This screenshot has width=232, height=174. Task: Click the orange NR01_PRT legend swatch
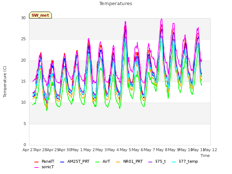click(118, 162)
